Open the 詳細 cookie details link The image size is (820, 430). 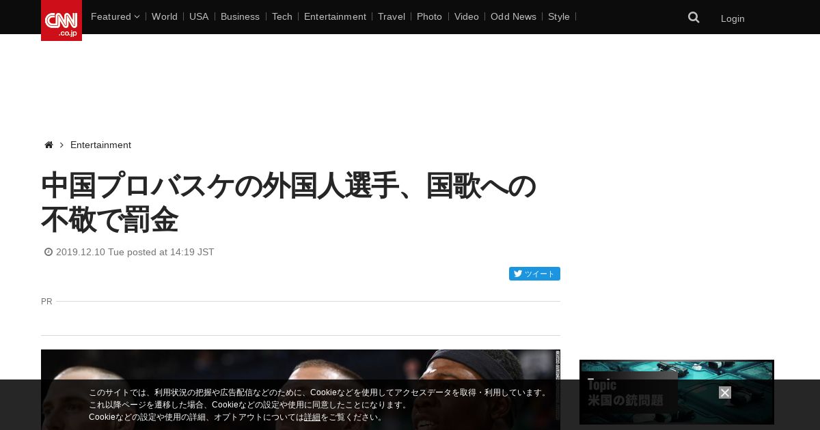(312, 417)
